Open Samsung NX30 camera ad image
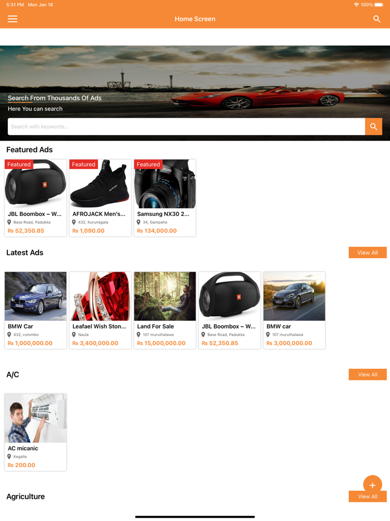The image size is (390, 521). (x=165, y=184)
